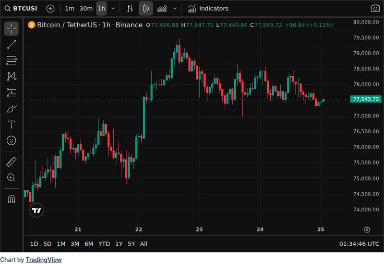The height and width of the screenshot is (264, 384).
Task: Set date range to 6M
Action: [89, 244]
